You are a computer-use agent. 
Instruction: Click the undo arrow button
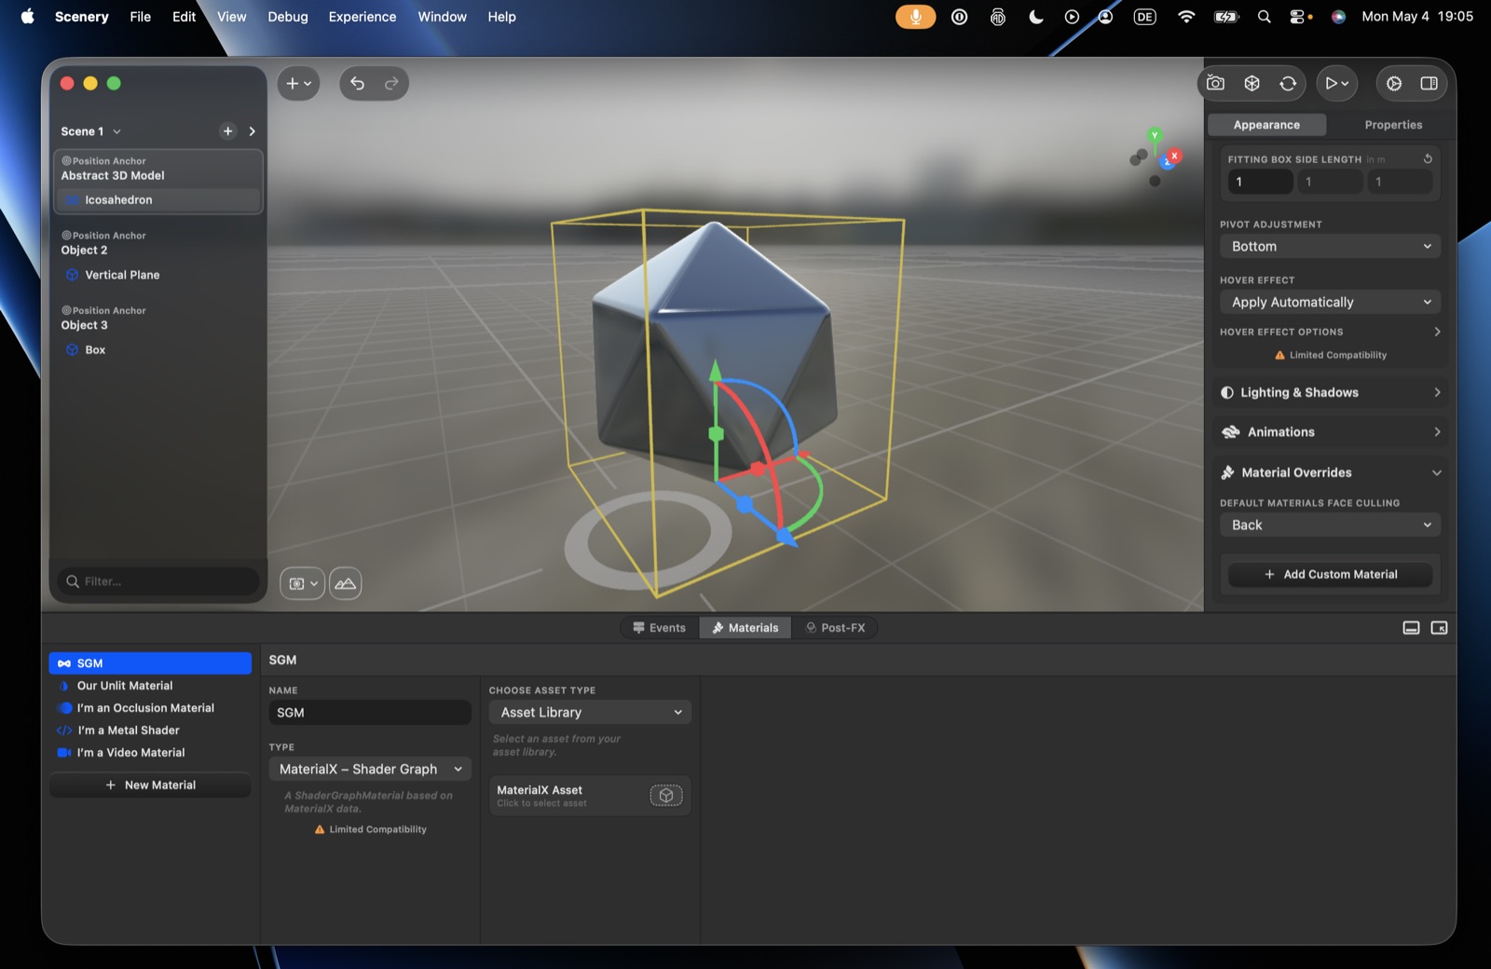pos(358,84)
